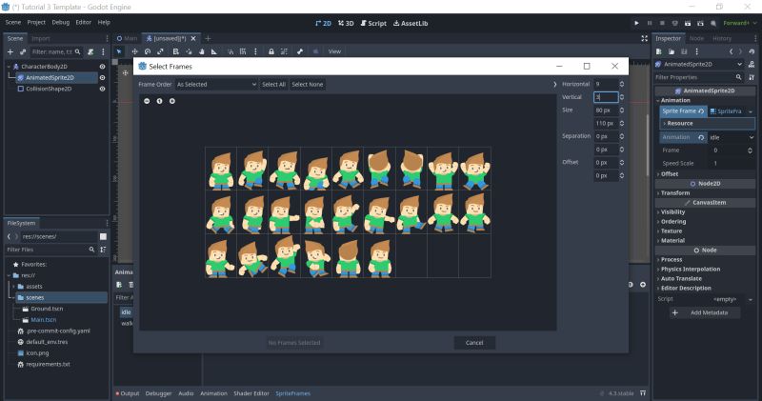Screen dimensions: 762x401
Task: Toggle distraction free mode with the expand icon
Action: click(645, 38)
